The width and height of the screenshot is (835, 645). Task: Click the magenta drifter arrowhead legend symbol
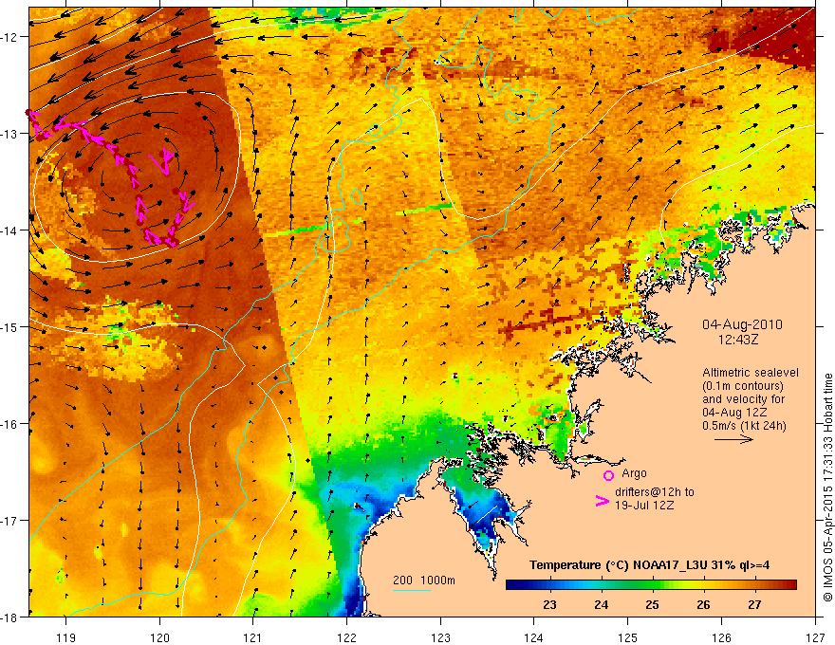602,501
